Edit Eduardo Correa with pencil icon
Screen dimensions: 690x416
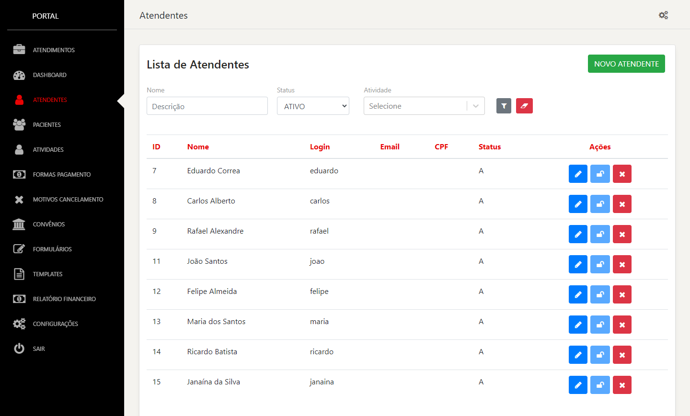[578, 174]
